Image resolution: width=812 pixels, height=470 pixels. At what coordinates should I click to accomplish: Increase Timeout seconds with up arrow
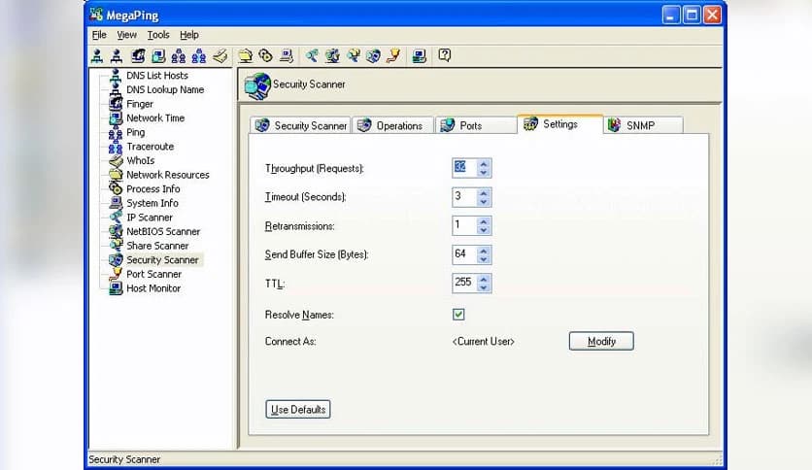pos(484,192)
